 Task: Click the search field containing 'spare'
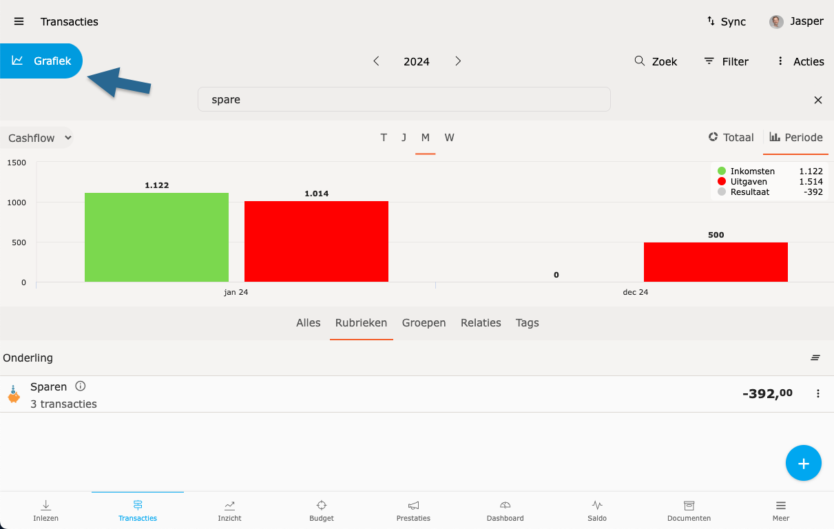coord(404,99)
